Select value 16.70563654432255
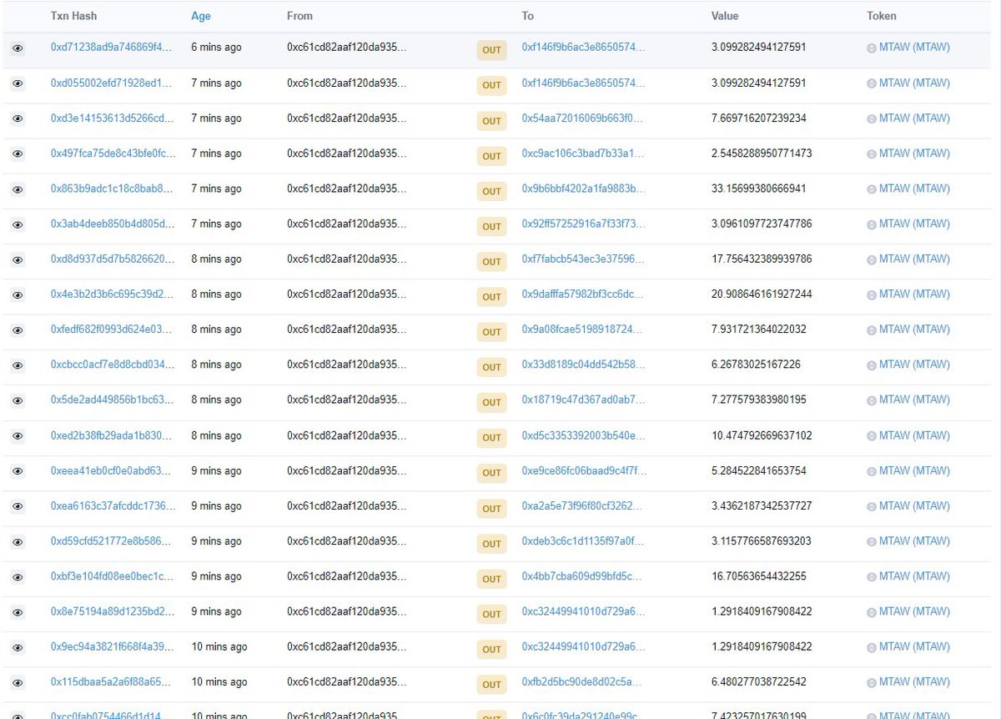Image resolution: width=1001 pixels, height=719 pixels. pos(758,576)
